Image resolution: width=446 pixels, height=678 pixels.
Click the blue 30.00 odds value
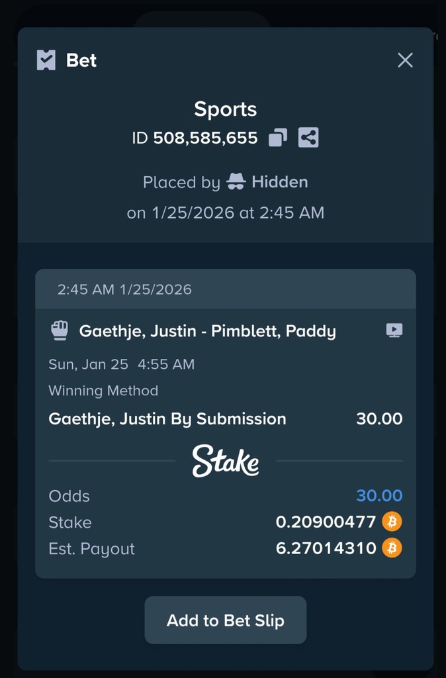tap(379, 495)
